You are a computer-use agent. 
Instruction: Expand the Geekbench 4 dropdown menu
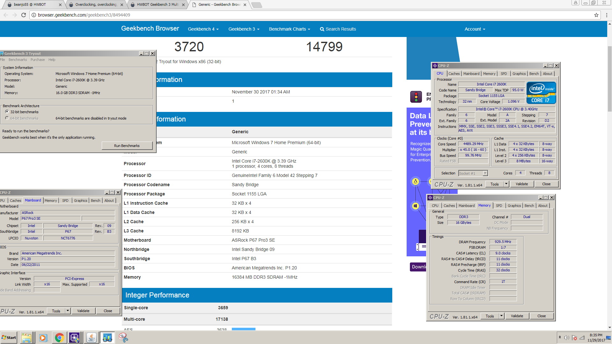tap(203, 29)
